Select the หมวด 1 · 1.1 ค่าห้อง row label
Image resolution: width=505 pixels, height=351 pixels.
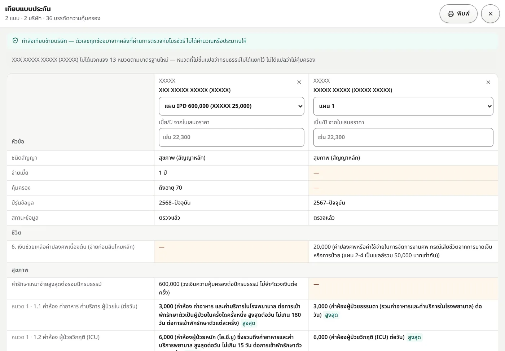74,307
